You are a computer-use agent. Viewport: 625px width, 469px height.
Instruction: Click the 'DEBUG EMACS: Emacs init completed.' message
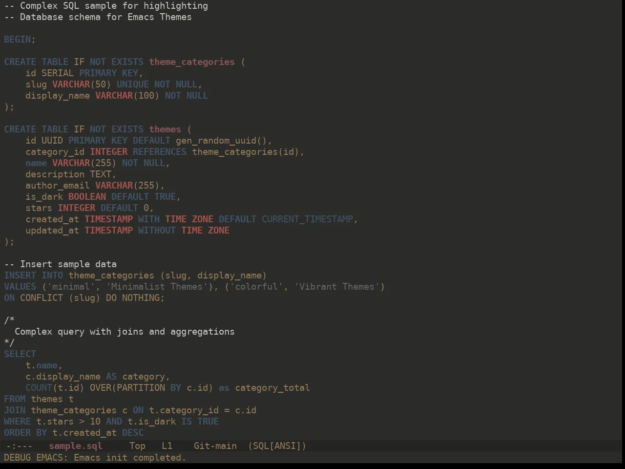95,458
